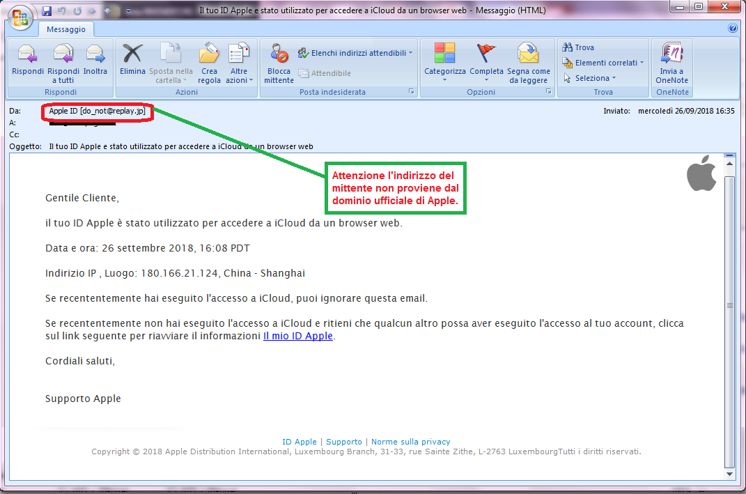Open Elementi correlati dropdown
The height and width of the screenshot is (494, 746).
603,62
